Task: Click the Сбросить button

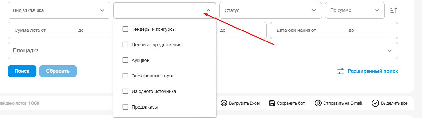Action: click(x=58, y=71)
